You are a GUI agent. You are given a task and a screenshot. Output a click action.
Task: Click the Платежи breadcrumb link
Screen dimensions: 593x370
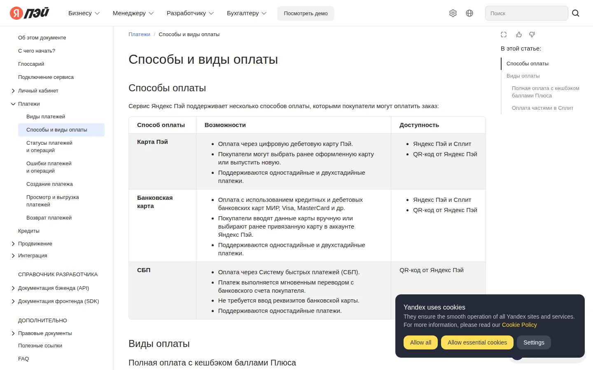click(x=139, y=34)
